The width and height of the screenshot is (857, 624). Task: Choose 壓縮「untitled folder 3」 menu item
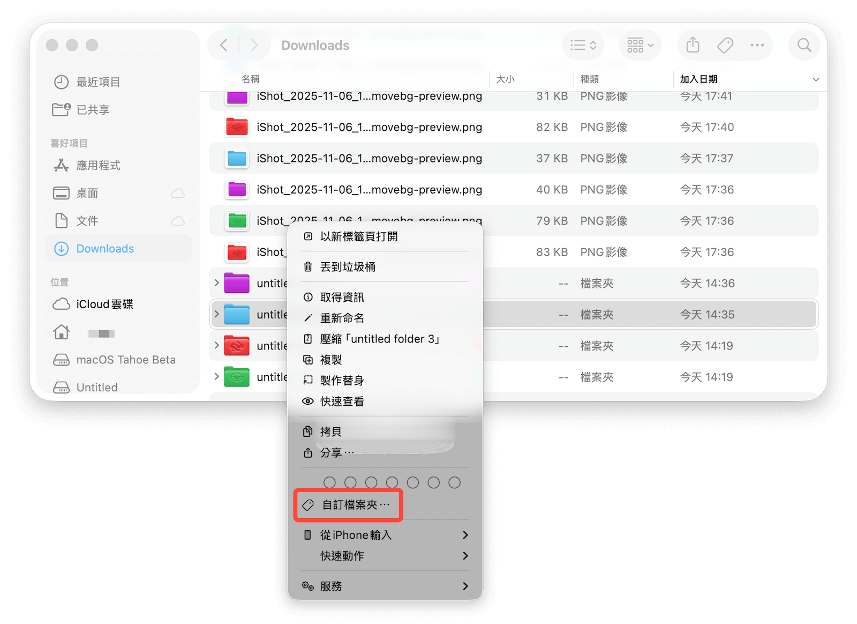[385, 339]
